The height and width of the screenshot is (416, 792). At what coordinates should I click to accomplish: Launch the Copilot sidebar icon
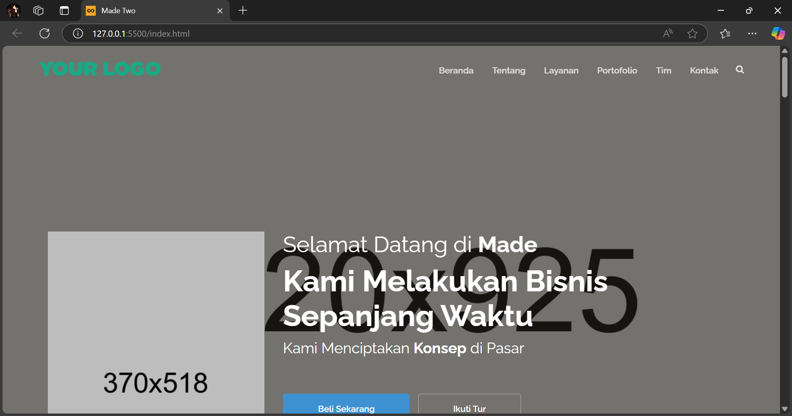pos(778,33)
